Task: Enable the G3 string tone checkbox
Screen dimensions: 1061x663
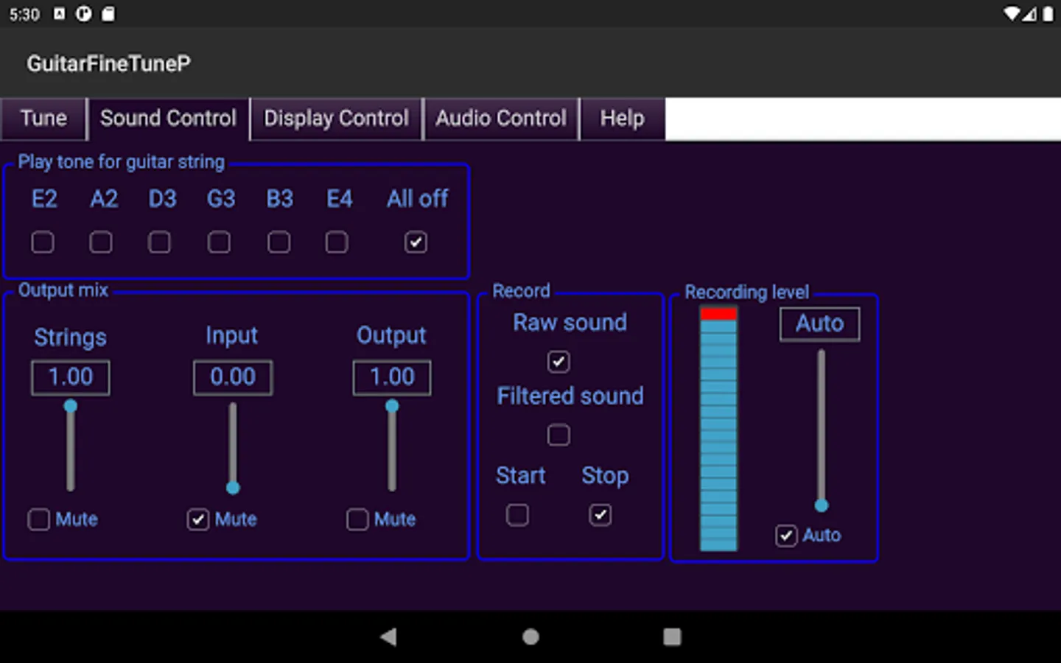Action: pos(219,242)
